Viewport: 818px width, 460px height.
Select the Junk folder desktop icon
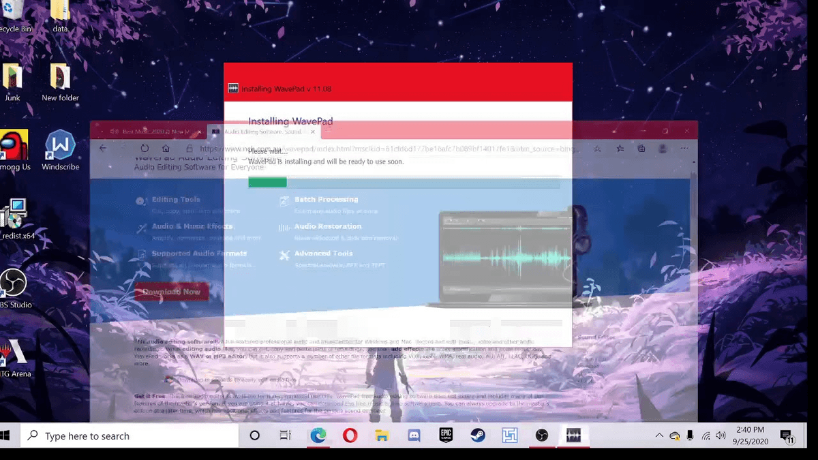click(x=13, y=82)
